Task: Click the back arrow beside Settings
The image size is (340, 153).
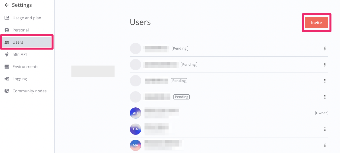Action: [7, 5]
